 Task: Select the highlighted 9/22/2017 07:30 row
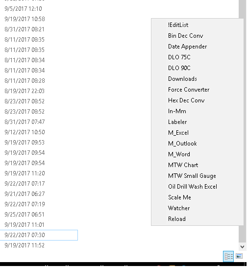point(39,235)
